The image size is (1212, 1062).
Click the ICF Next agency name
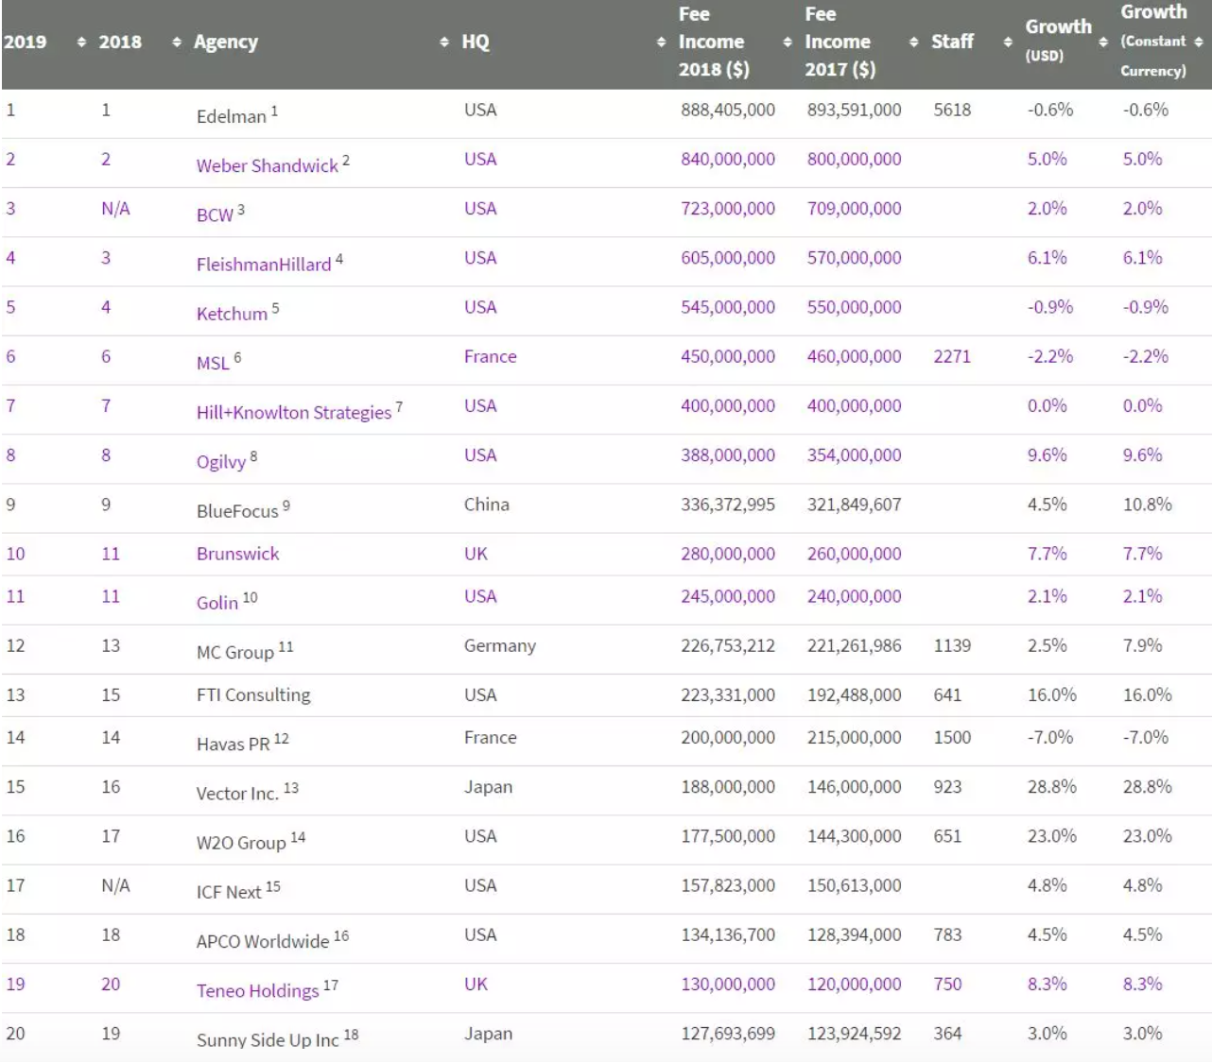click(x=229, y=892)
